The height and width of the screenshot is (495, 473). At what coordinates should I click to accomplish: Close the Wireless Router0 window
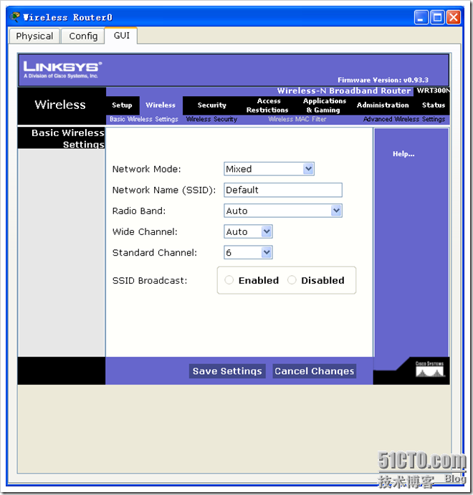(454, 17)
